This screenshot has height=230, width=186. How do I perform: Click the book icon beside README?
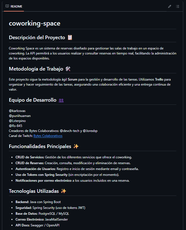[x=7, y=6]
